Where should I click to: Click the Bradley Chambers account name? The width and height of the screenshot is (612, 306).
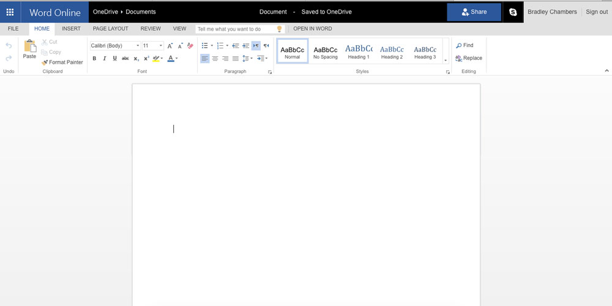pyautogui.click(x=552, y=12)
